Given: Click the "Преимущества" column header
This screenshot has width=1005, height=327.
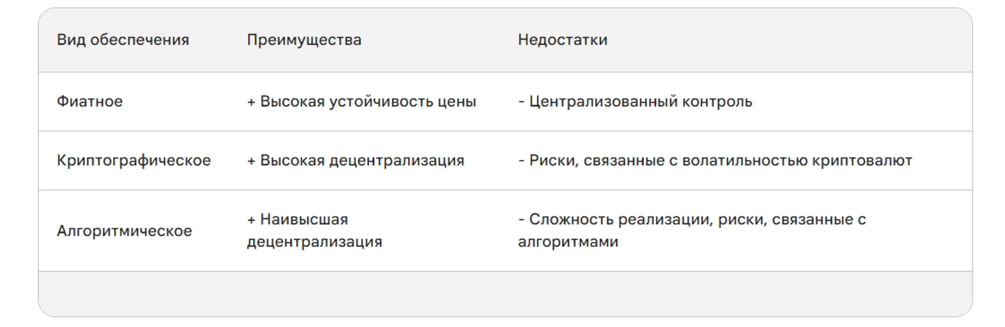Looking at the screenshot, I should [304, 40].
